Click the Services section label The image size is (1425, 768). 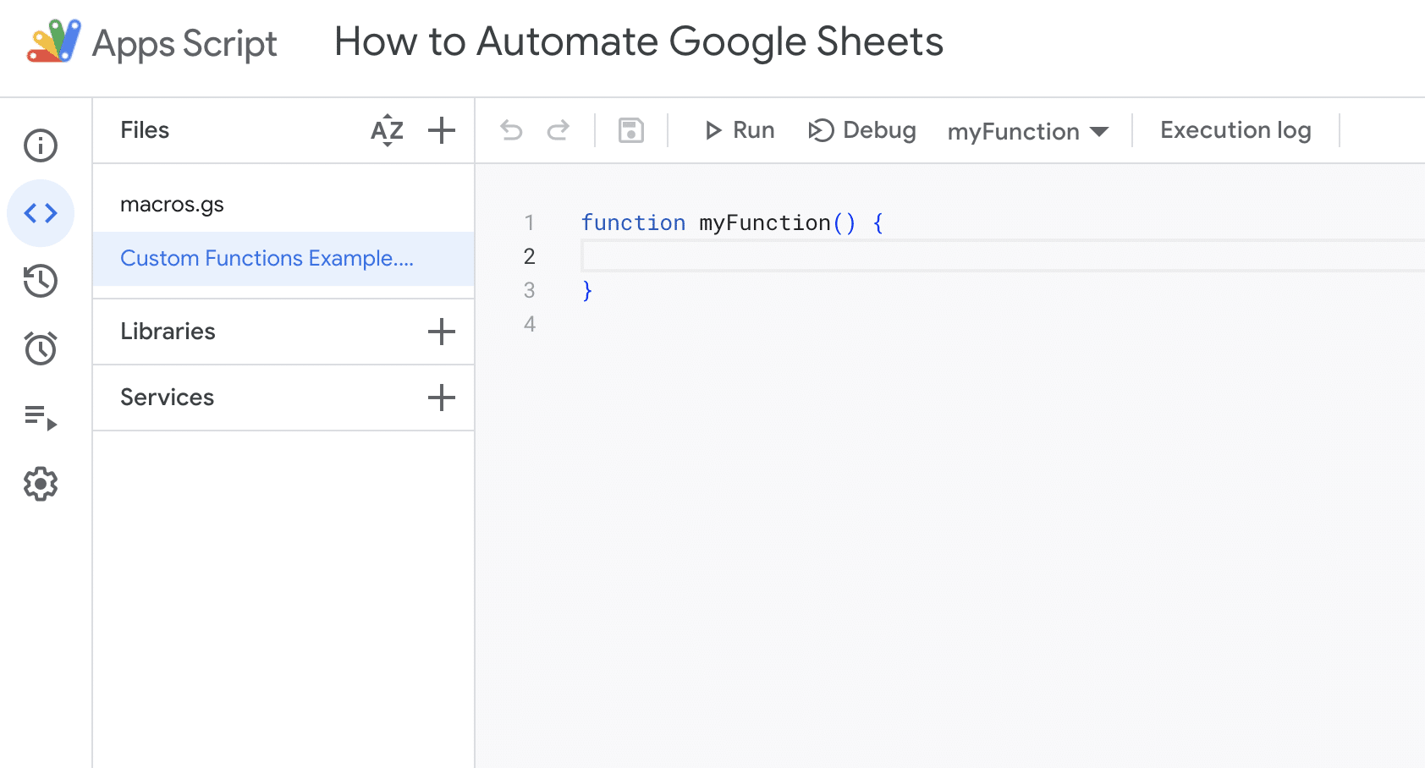(167, 398)
